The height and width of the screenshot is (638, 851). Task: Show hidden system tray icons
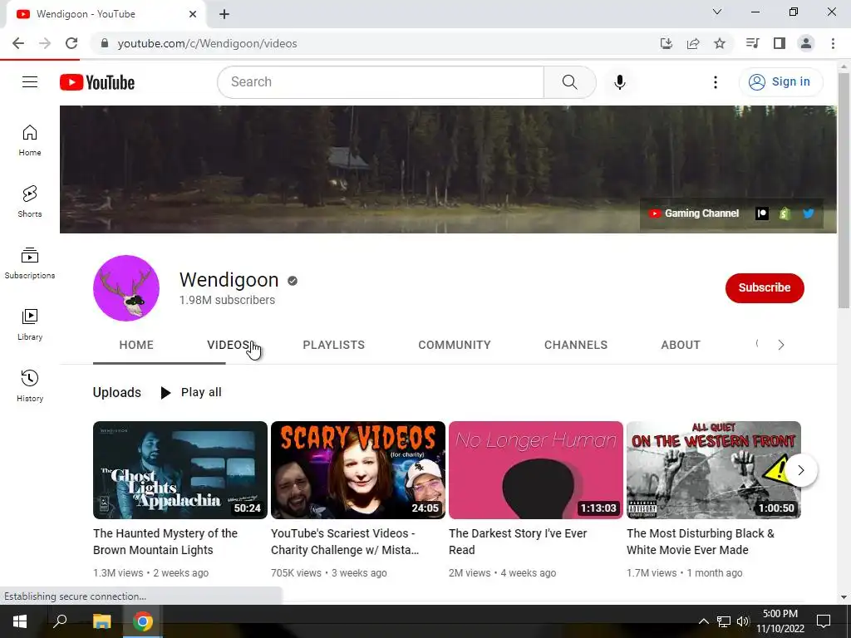703,621
